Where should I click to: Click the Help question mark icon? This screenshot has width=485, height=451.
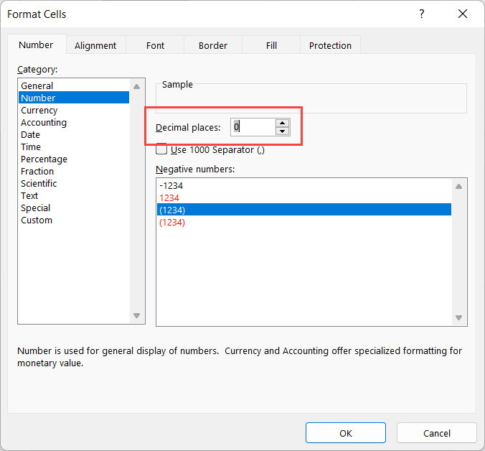pyautogui.click(x=421, y=14)
